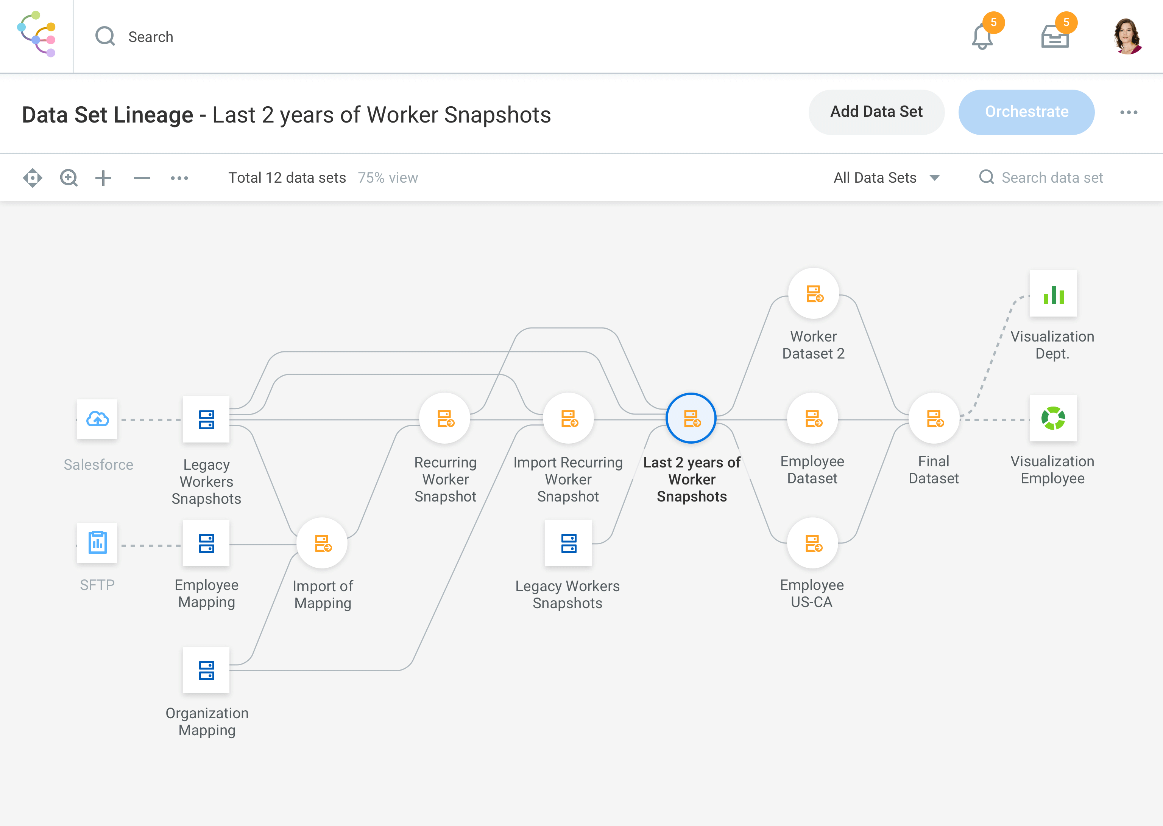Select the Final Dataset node
The height and width of the screenshot is (826, 1163).
(934, 419)
